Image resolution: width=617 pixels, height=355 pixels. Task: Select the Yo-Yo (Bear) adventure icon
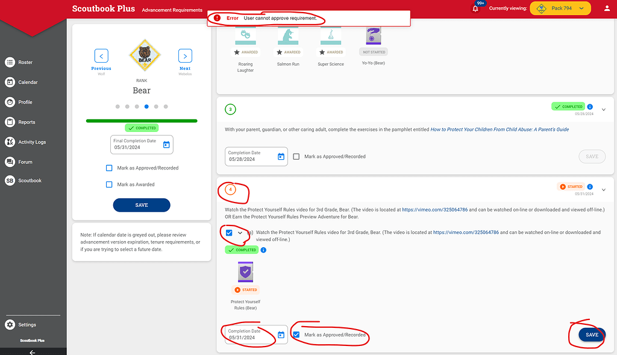point(374,36)
